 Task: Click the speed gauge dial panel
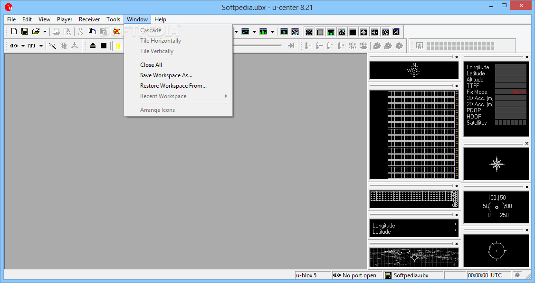pyautogui.click(x=497, y=207)
